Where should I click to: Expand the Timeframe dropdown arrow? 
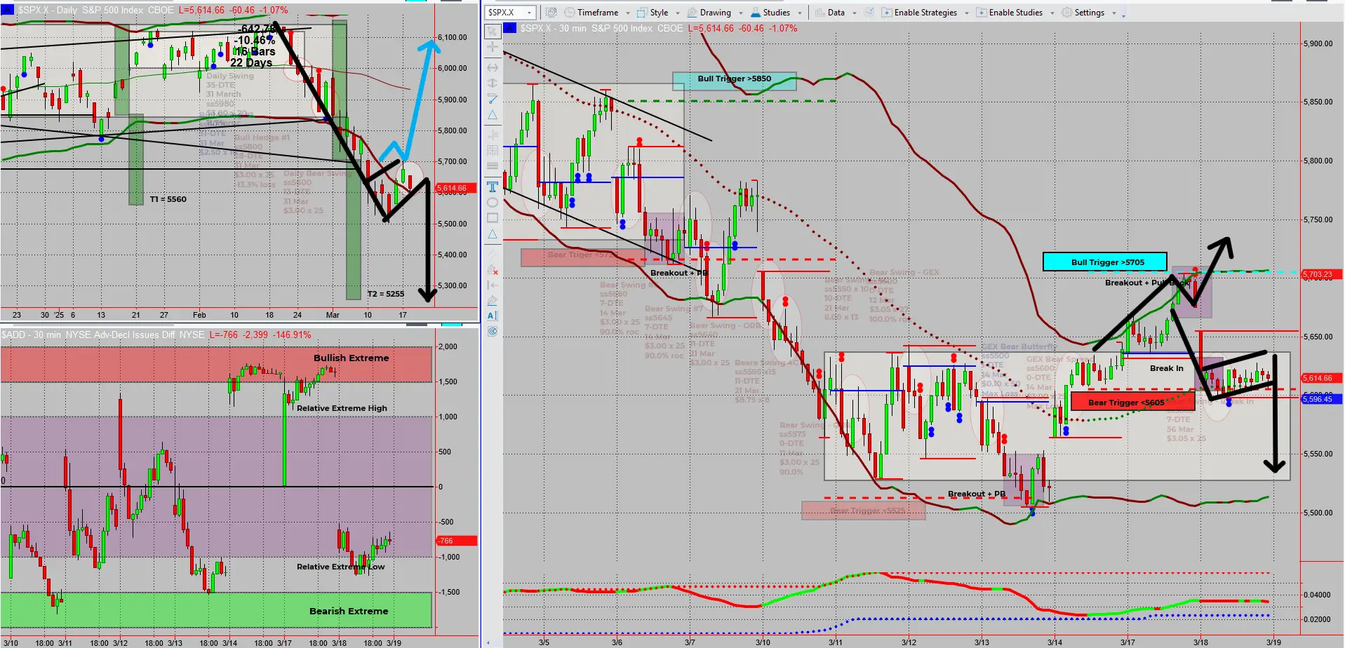click(627, 13)
